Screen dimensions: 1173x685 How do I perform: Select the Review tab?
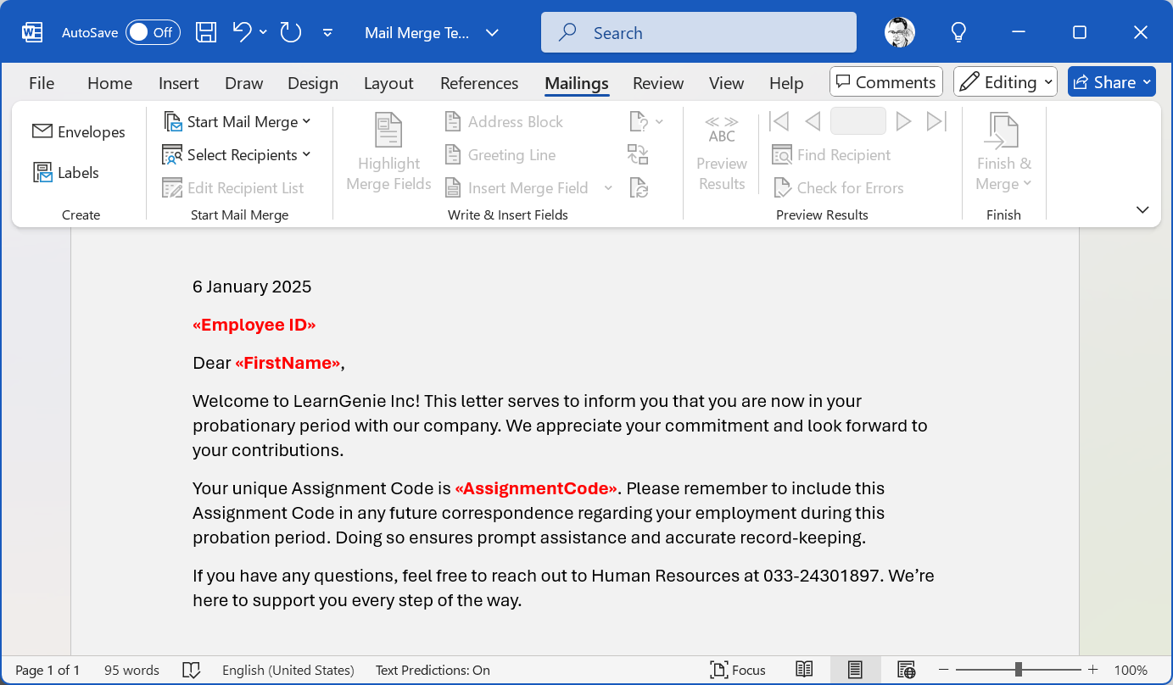658,82
